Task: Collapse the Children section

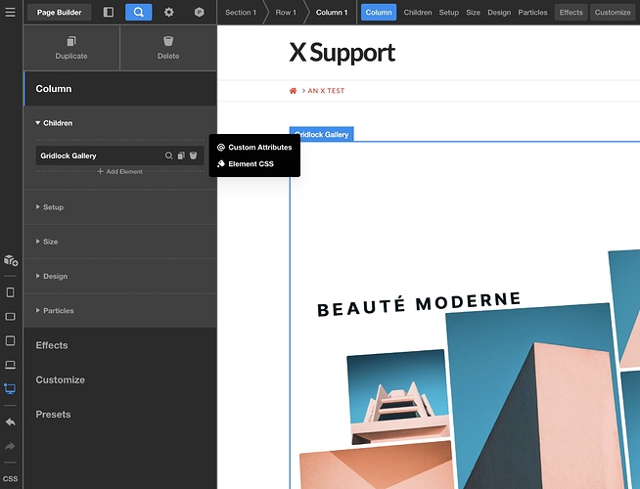Action: (x=57, y=123)
